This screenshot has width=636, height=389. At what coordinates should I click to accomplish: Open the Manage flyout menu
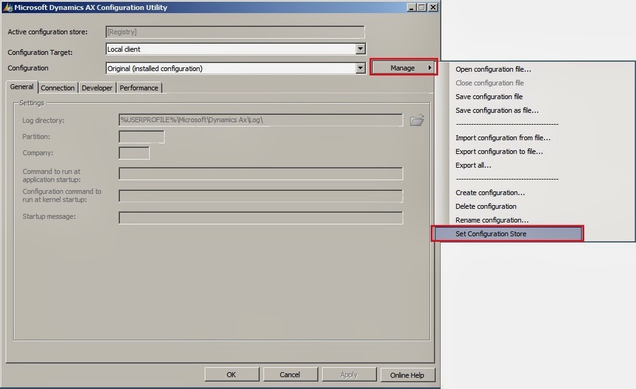[x=403, y=67]
